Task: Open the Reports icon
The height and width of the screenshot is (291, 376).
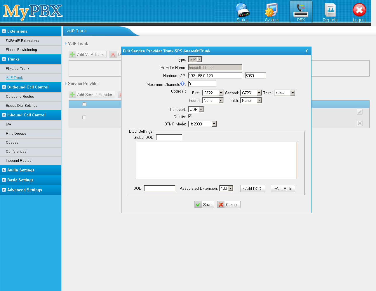Action: (330, 12)
